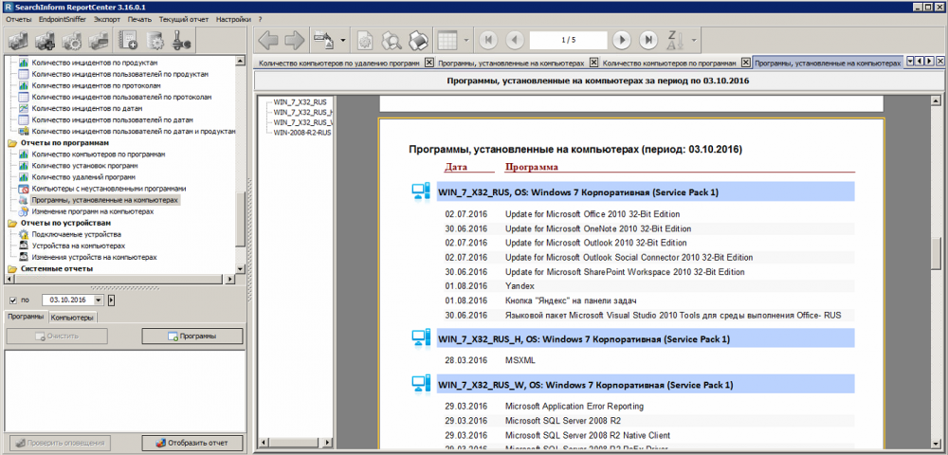The image size is (948, 455).
Task: Open the export format dropdown arrow
Action: click(x=343, y=41)
